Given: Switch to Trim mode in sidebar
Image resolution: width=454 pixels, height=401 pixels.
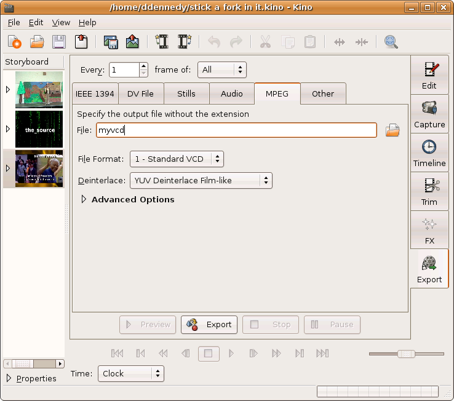Looking at the screenshot, I should [x=429, y=192].
